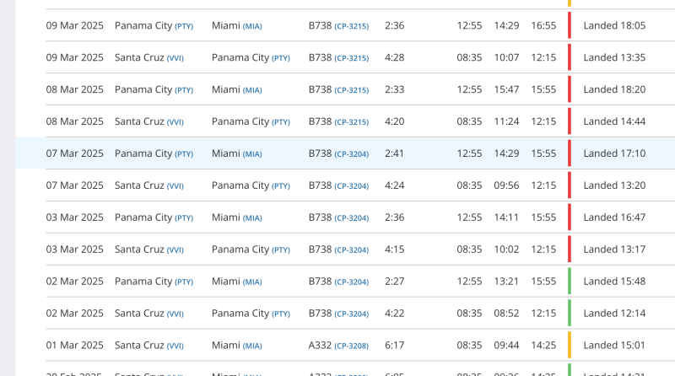Click the green status bar beside Landed 15:48
Image resolution: width=675 pixels, height=376 pixels.
pyautogui.click(x=570, y=282)
